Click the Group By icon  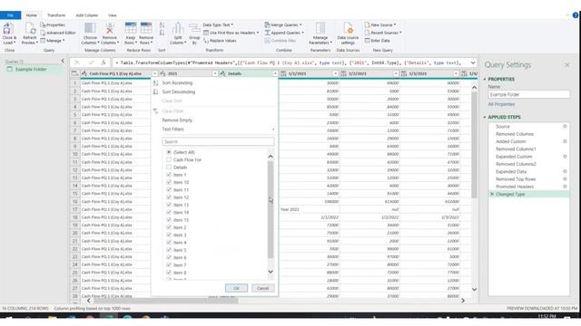pos(194,29)
